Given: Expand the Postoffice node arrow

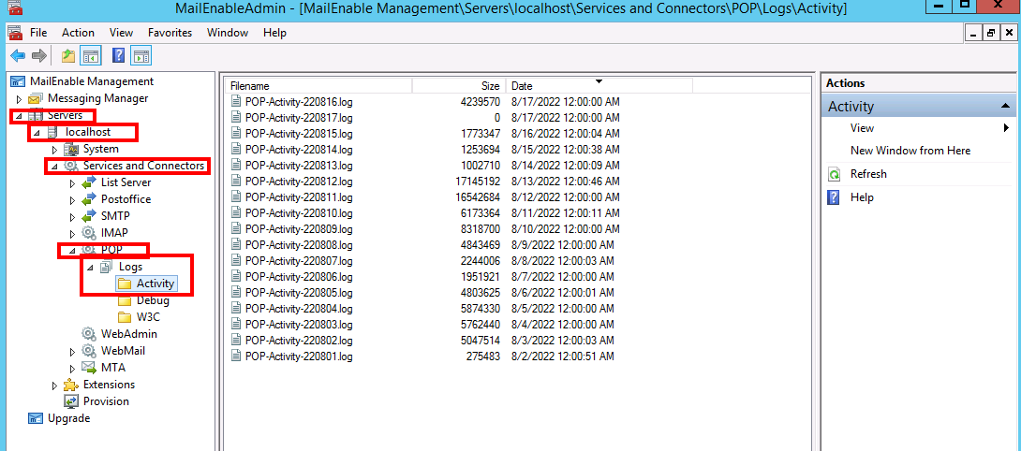Looking at the screenshot, I should click(x=72, y=200).
